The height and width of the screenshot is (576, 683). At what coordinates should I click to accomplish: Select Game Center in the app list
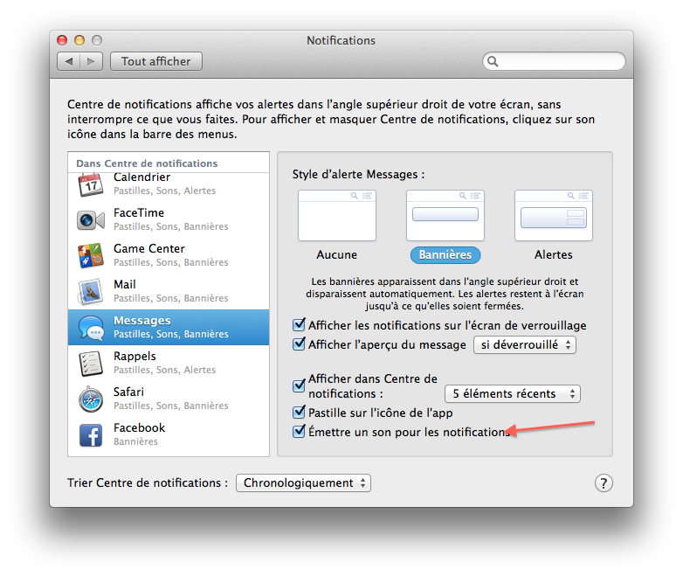[x=169, y=256]
